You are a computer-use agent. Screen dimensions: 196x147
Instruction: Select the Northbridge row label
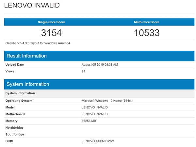15,128
